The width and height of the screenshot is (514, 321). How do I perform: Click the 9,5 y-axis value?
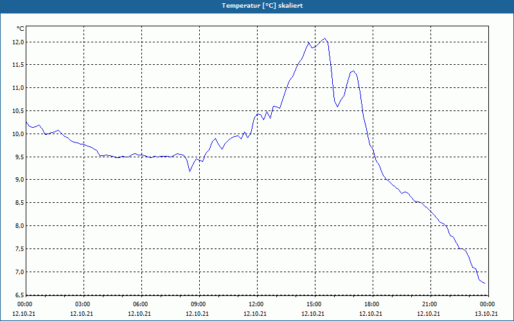20,157
